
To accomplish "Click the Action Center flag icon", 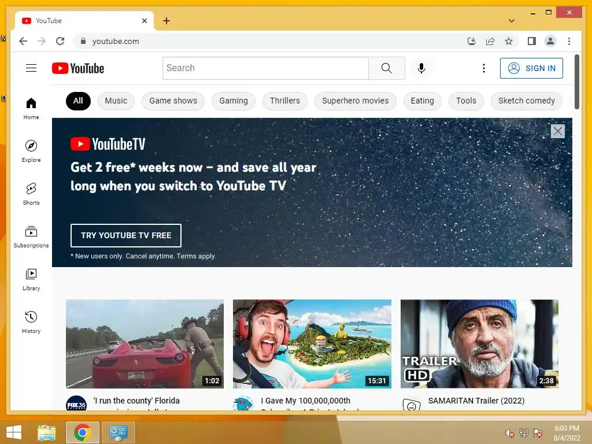I will pos(538,433).
